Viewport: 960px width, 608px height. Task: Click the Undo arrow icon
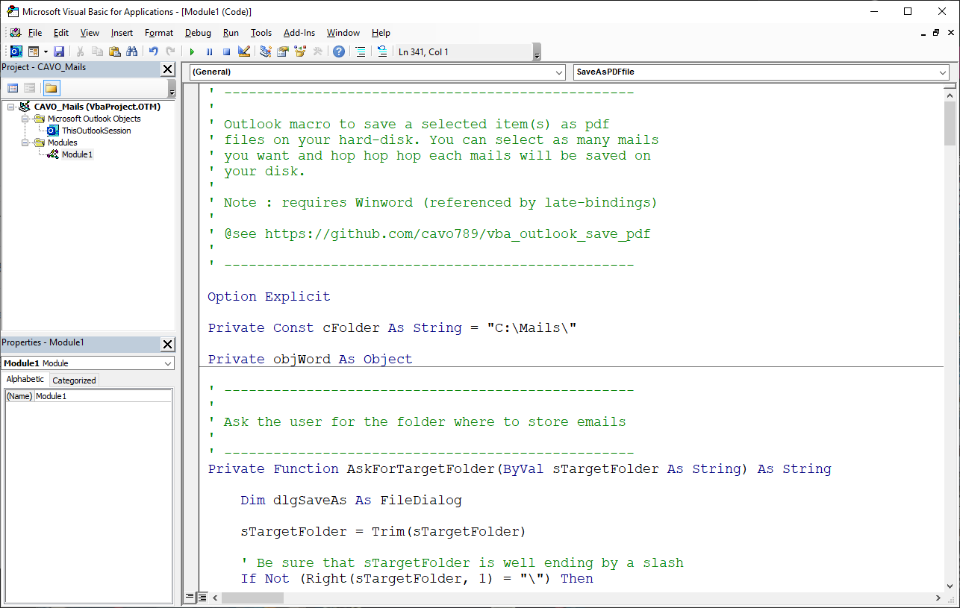[x=153, y=51]
